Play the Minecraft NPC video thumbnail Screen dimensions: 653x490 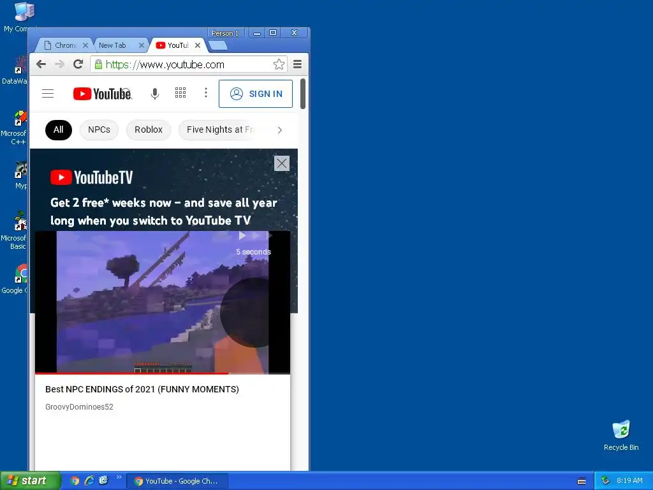point(163,302)
